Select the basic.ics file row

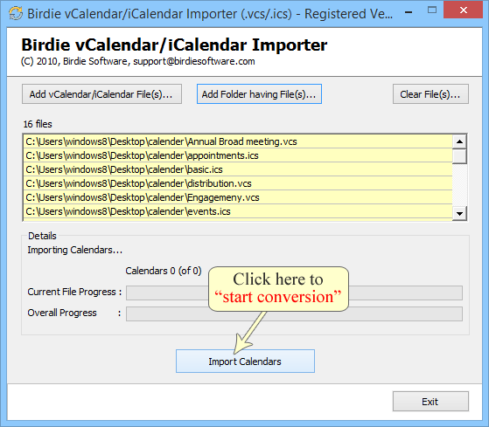[x=238, y=169]
